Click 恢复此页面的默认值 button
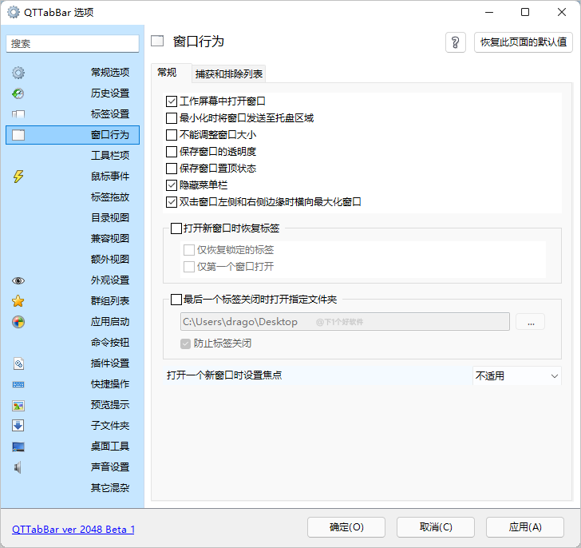The width and height of the screenshot is (581, 548). (524, 42)
